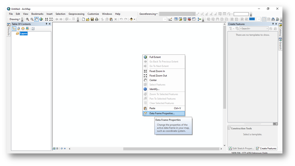Choose Full Extent in context menu
The image size is (295, 166).
pyautogui.click(x=164, y=57)
